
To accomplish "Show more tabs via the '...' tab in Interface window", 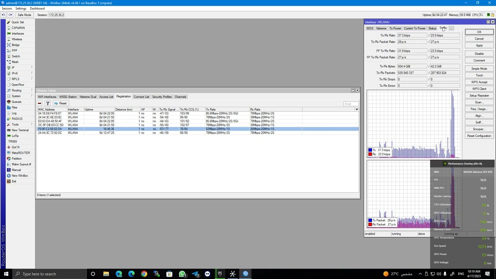I will (451, 28).
